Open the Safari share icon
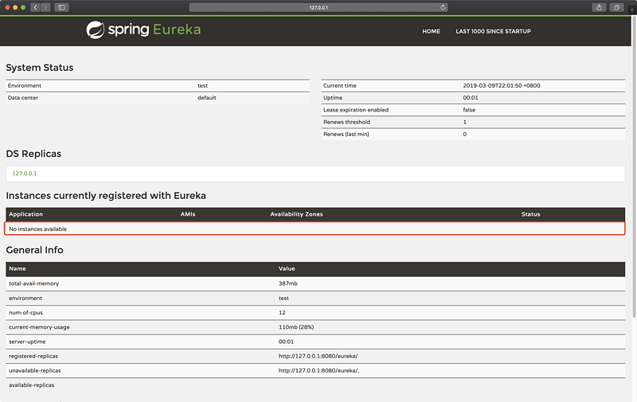The height and width of the screenshot is (402, 637). click(600, 7)
